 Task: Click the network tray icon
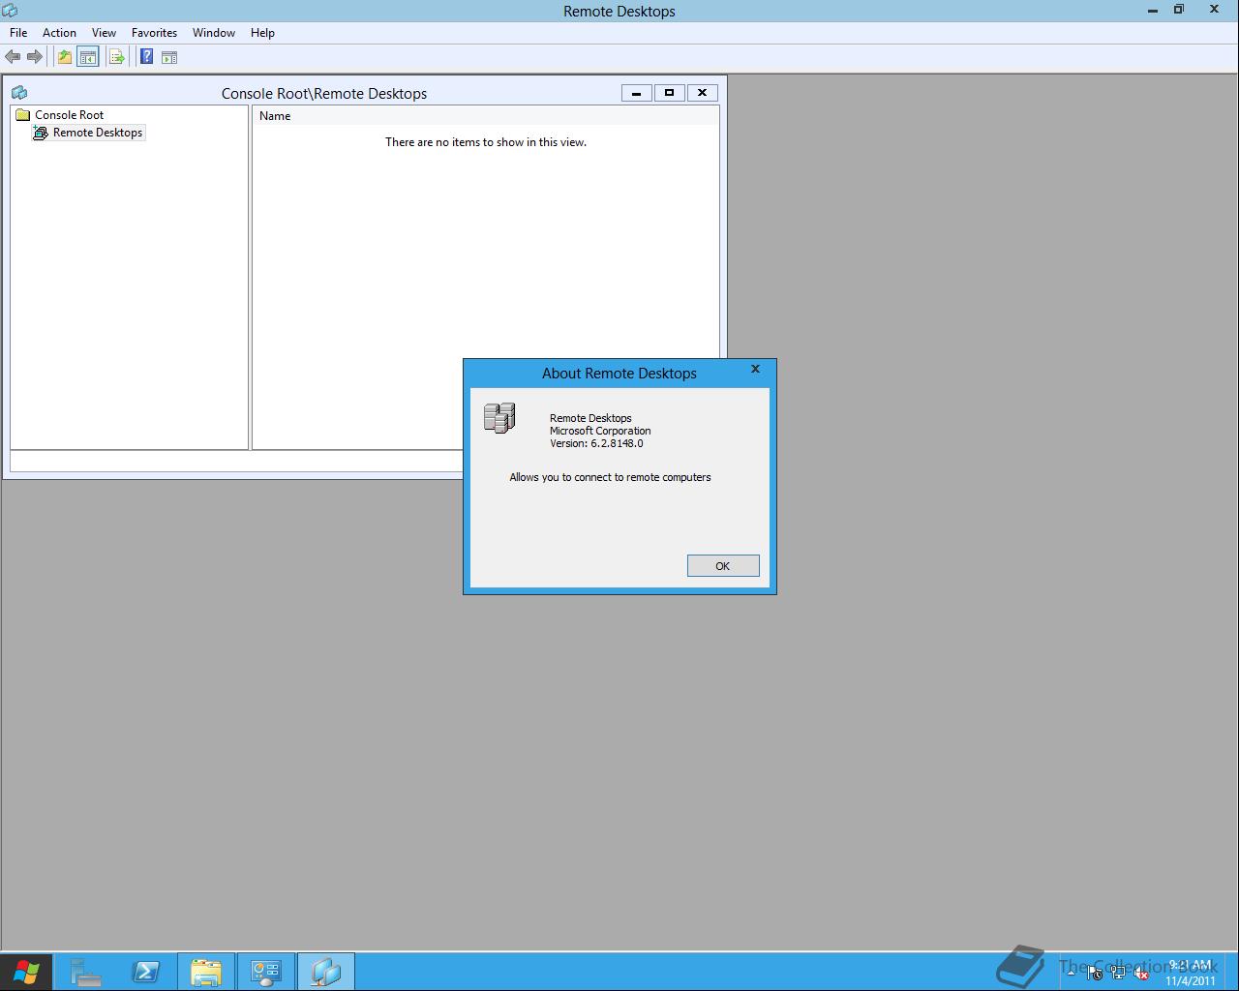click(1118, 974)
